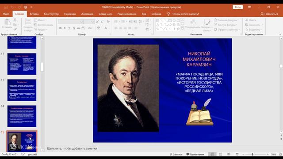Viewport: 283px width, 159px height.
Task: Open the Select (Выделить) dropdown
Action: [x=253, y=30]
